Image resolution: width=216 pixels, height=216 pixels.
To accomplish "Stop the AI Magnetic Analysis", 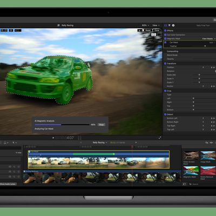I will coord(102,125).
